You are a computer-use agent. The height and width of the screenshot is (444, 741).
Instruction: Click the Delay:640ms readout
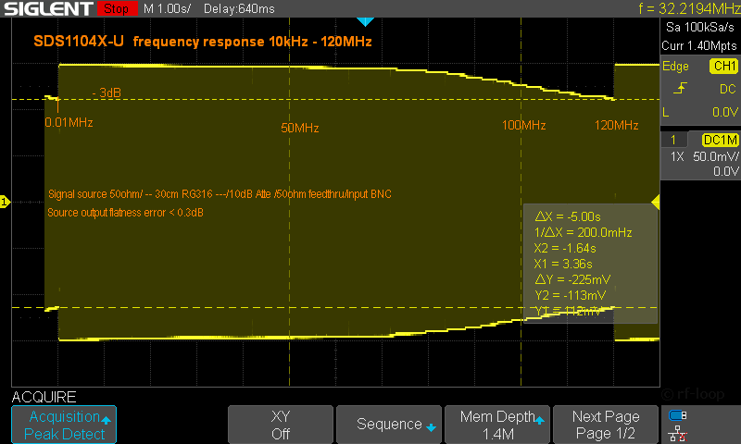pyautogui.click(x=239, y=8)
